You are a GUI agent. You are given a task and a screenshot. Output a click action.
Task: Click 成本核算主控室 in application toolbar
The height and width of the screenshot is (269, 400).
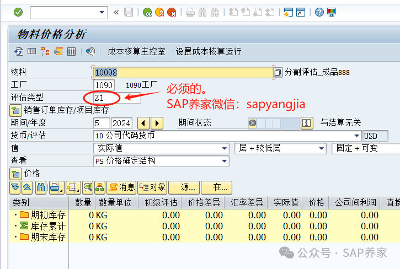coord(136,51)
